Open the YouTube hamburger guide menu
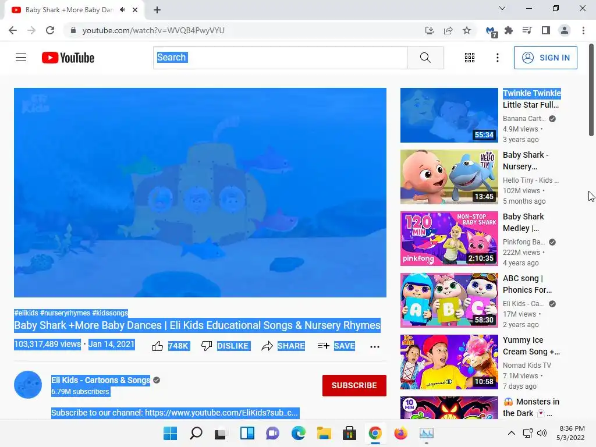 (x=21, y=58)
